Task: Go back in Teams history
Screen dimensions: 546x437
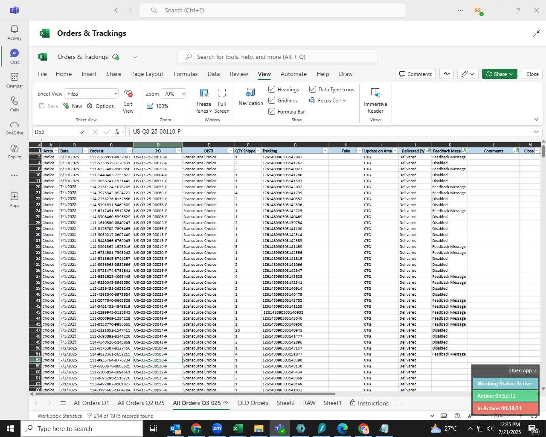Action: tap(116, 10)
